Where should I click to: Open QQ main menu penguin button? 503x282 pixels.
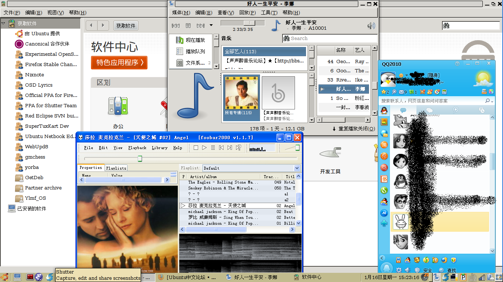[386, 268]
